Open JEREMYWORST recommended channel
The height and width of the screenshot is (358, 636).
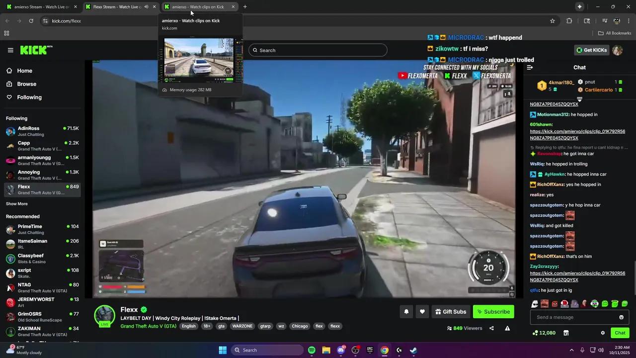(42, 302)
